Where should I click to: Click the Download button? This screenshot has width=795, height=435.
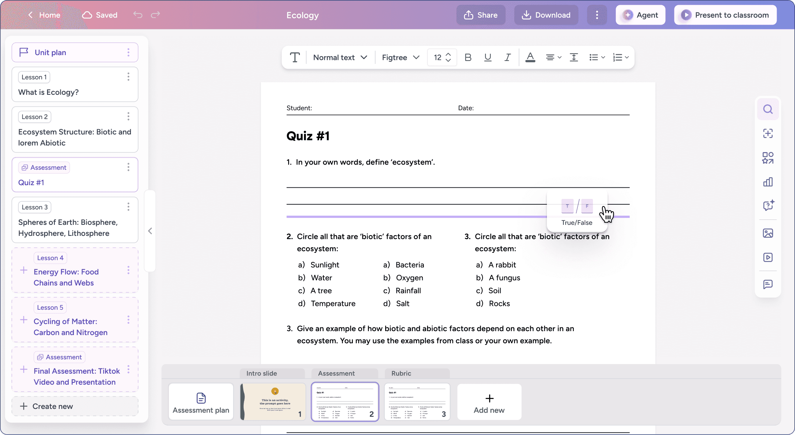(x=546, y=15)
